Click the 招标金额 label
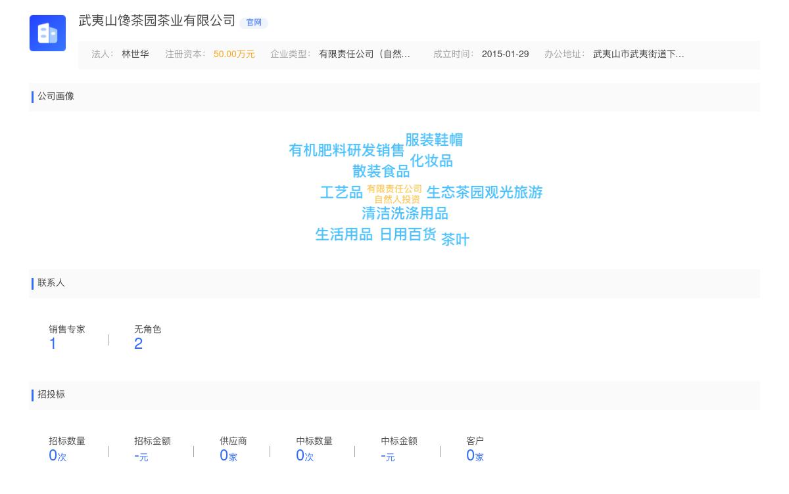789x494 pixels. [x=153, y=441]
